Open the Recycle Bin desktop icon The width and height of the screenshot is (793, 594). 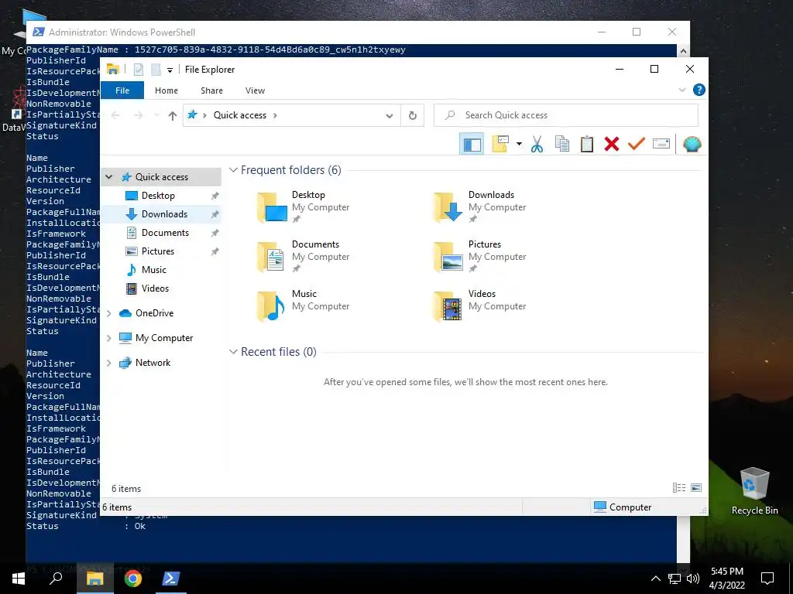pos(754,490)
